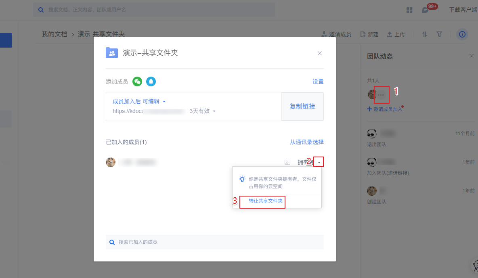Expand the 3天有效 validity dropdown

point(202,111)
